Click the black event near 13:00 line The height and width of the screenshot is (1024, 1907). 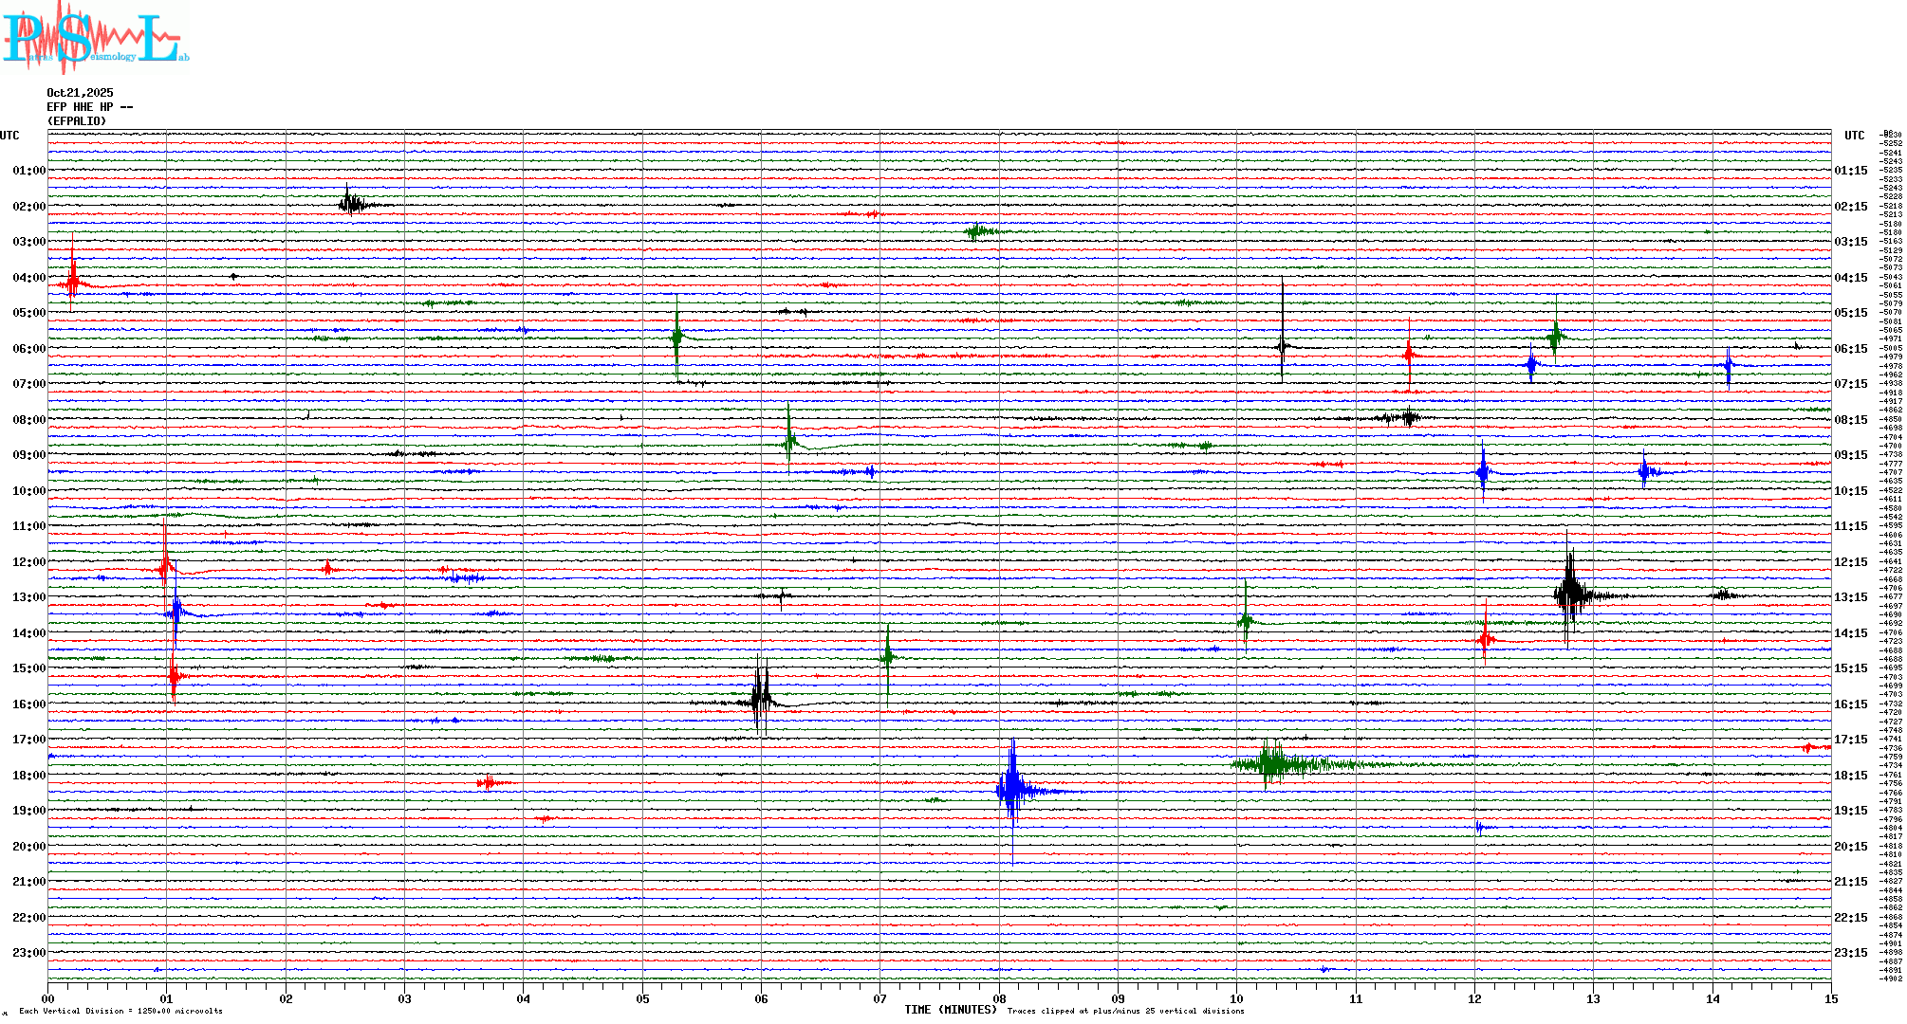(1570, 594)
